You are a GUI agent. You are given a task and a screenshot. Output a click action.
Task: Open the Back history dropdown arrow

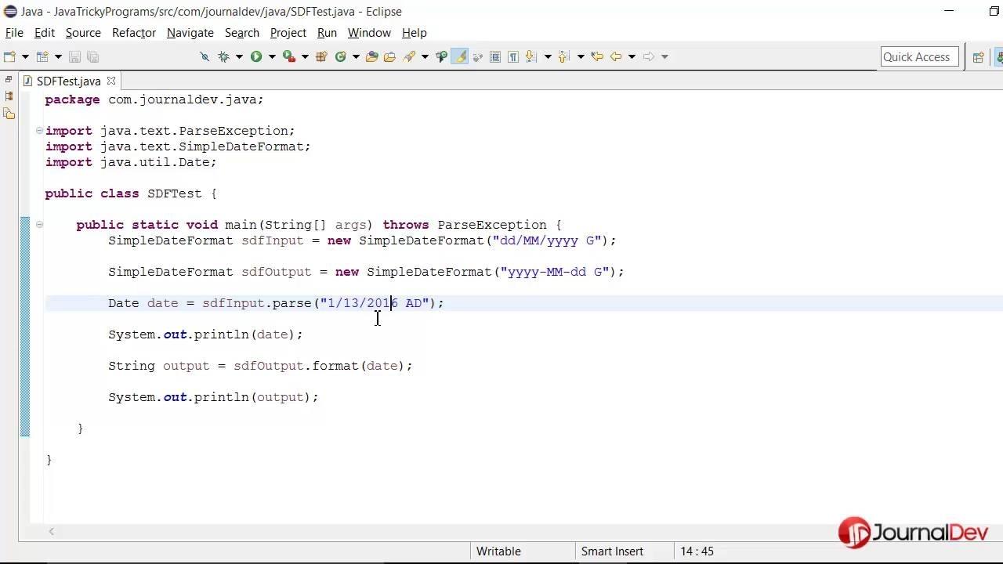[632, 56]
